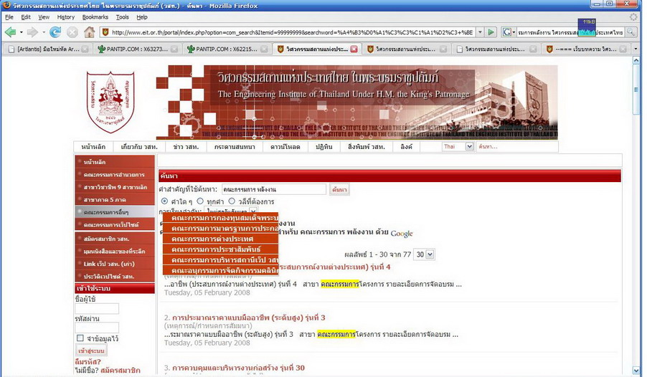Open sidebar item คณะกรรมการเว็บไซต์
This screenshot has height=377, width=647.
click(x=115, y=224)
